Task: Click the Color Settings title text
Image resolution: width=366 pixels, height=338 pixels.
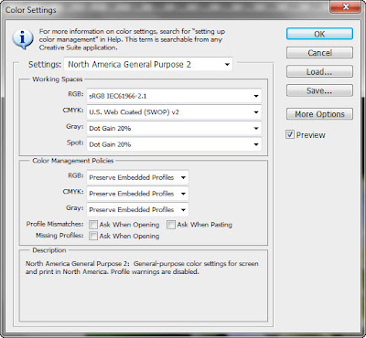Action: click(x=31, y=10)
